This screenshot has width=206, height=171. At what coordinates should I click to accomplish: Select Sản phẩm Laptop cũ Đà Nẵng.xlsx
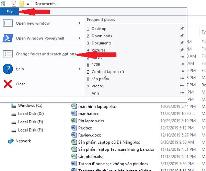(109, 142)
